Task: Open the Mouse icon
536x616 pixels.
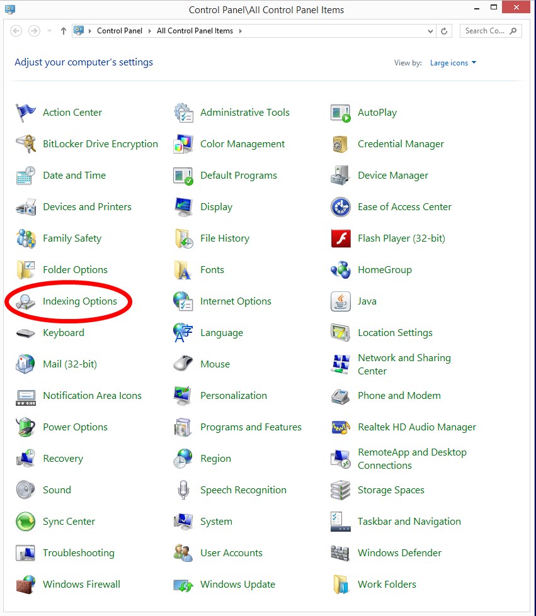Action: coord(183,364)
